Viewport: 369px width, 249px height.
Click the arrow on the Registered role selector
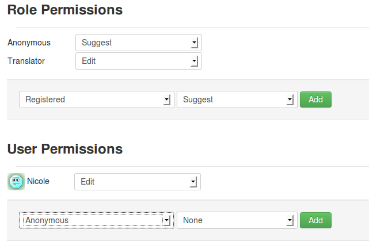pyautogui.click(x=166, y=100)
